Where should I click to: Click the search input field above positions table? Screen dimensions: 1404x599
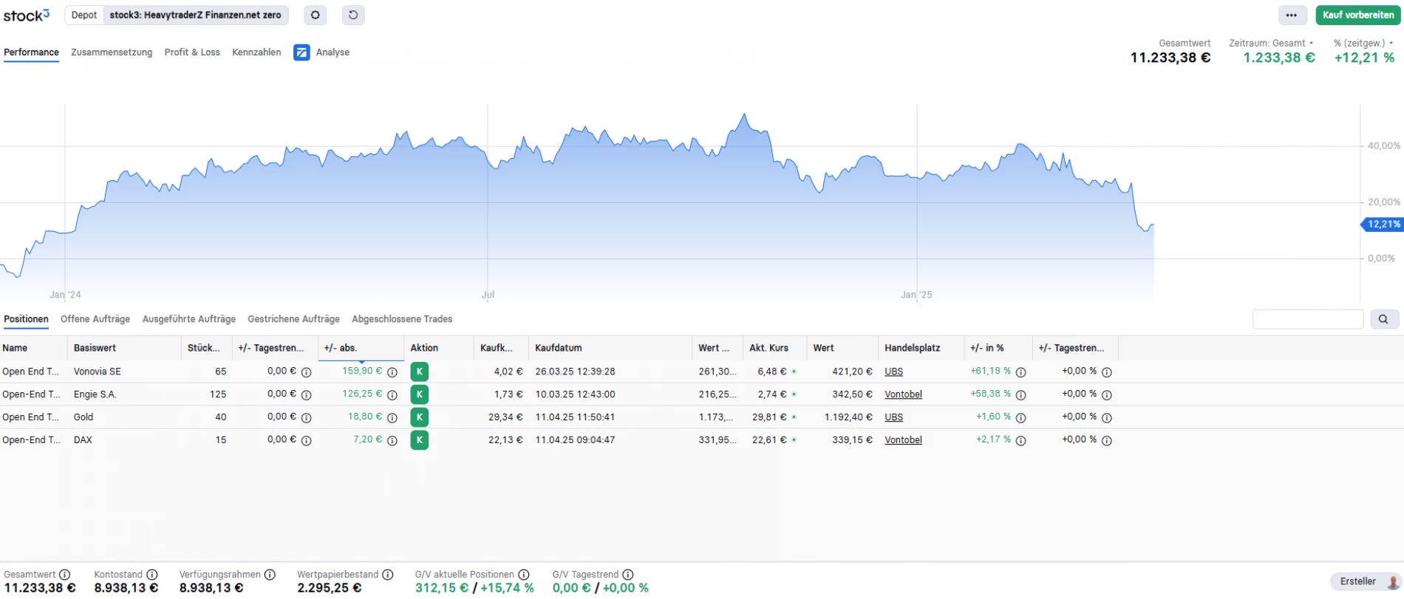point(1307,319)
